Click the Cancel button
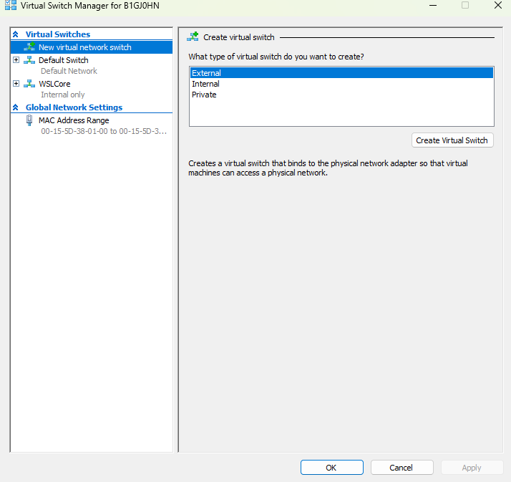 pyautogui.click(x=401, y=468)
